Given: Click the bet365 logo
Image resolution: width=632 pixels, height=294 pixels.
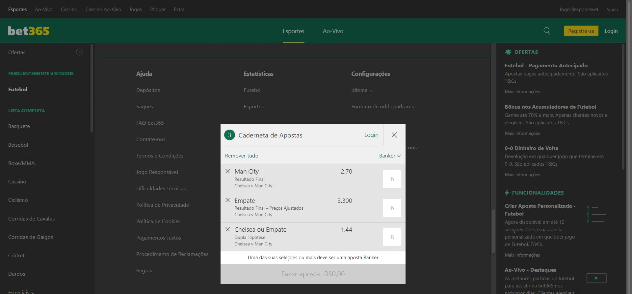Looking at the screenshot, I should point(29,31).
